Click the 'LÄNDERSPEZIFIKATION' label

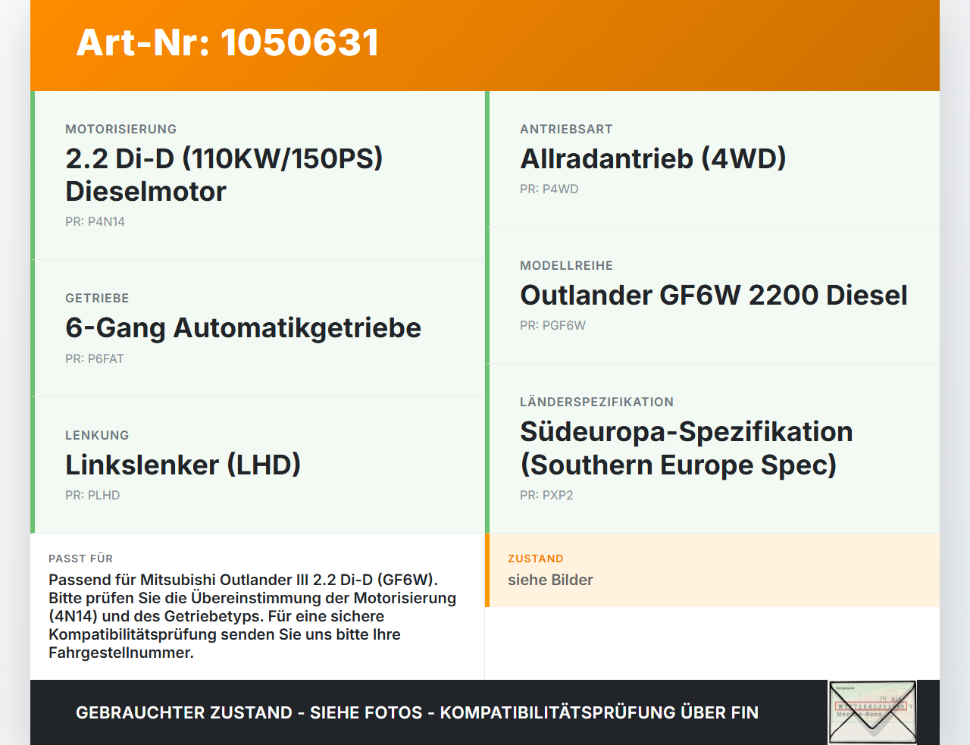(597, 402)
